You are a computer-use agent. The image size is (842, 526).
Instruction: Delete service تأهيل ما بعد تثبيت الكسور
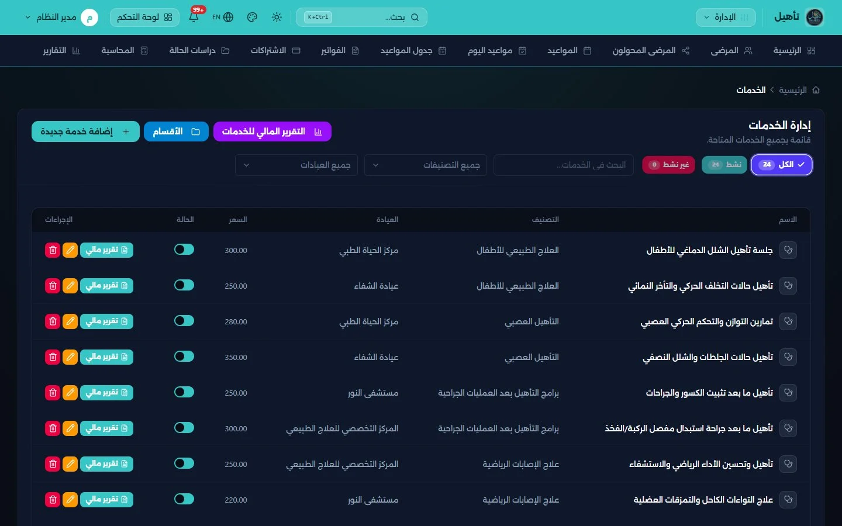pos(53,393)
